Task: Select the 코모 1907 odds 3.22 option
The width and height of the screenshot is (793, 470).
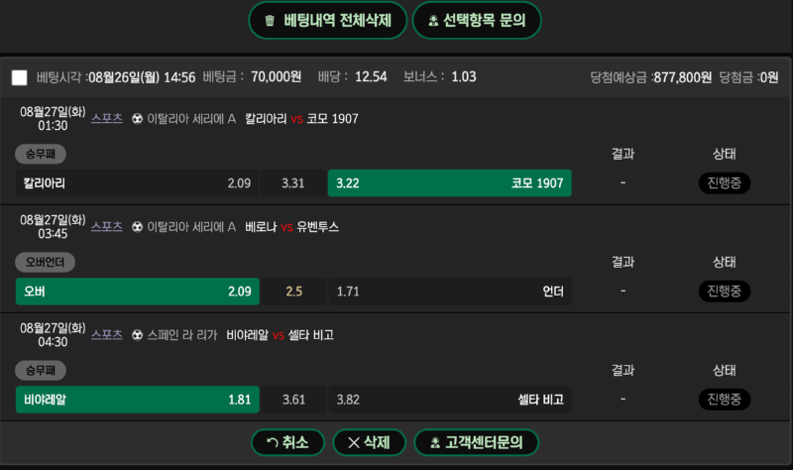Action: 450,183
